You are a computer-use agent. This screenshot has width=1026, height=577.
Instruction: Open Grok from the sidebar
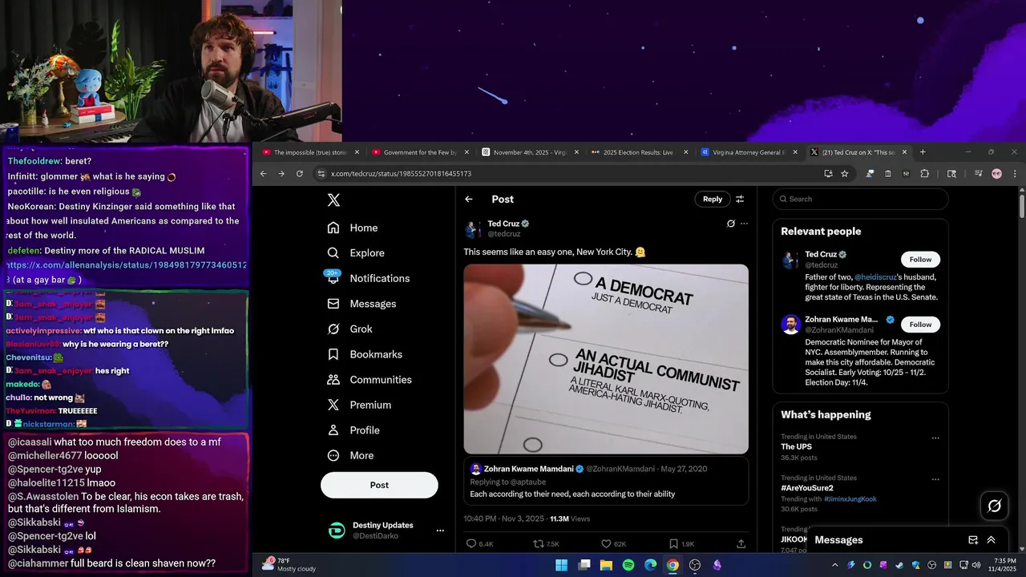pos(349,329)
